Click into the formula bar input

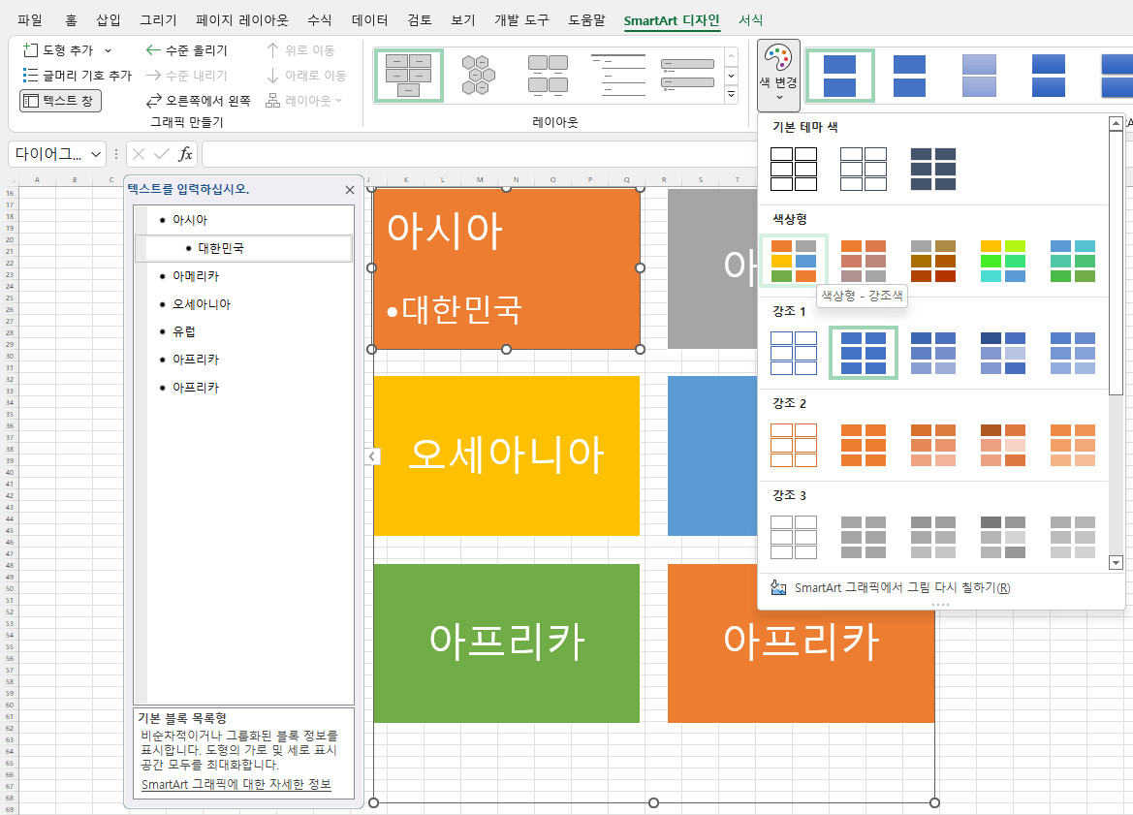(477, 154)
